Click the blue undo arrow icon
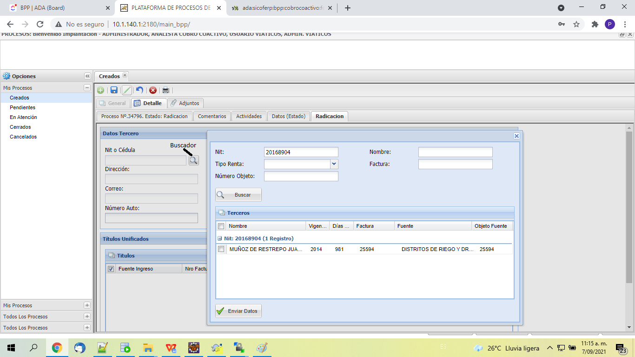The width and height of the screenshot is (635, 357). click(139, 90)
